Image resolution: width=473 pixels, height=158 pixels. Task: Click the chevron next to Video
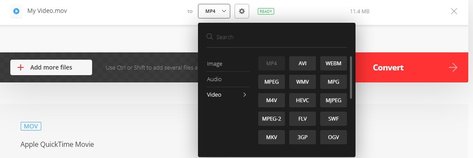coord(244,94)
